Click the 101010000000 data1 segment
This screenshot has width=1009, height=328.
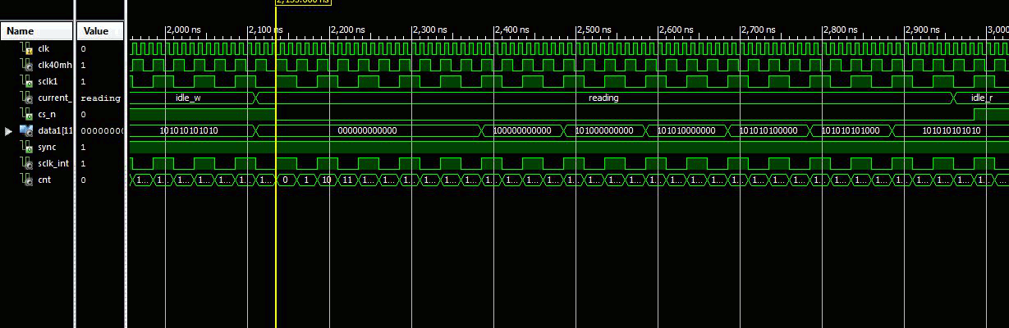click(686, 131)
